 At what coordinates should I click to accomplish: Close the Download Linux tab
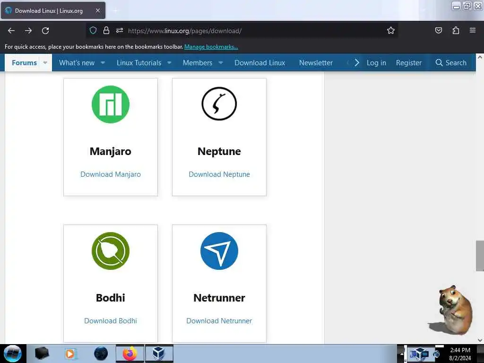(98, 11)
